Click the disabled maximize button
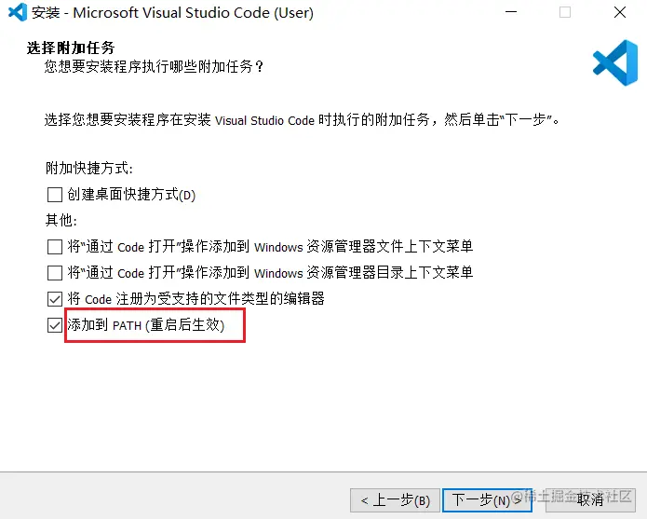 click(565, 12)
